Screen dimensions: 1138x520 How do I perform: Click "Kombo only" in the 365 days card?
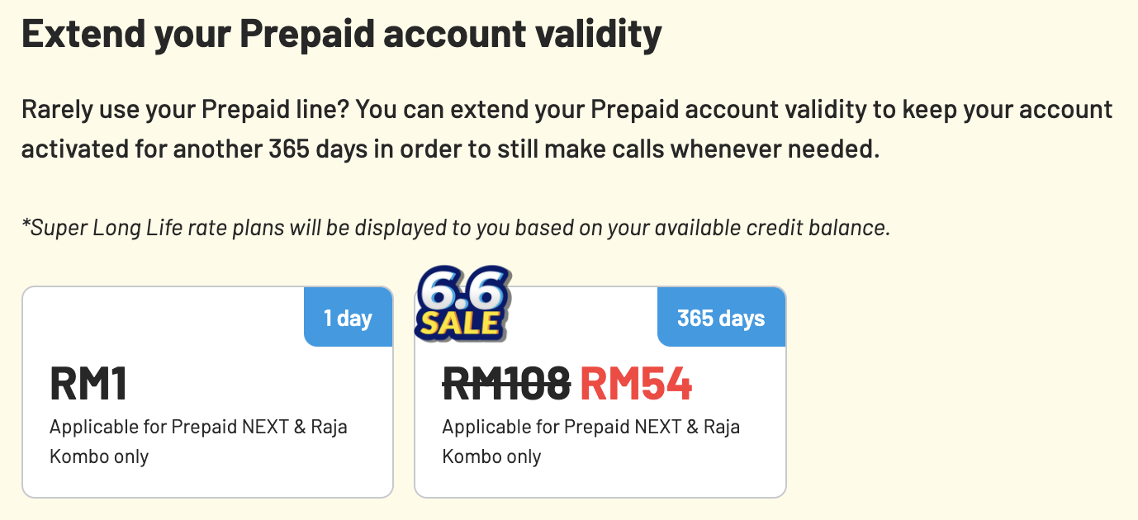coord(491,456)
